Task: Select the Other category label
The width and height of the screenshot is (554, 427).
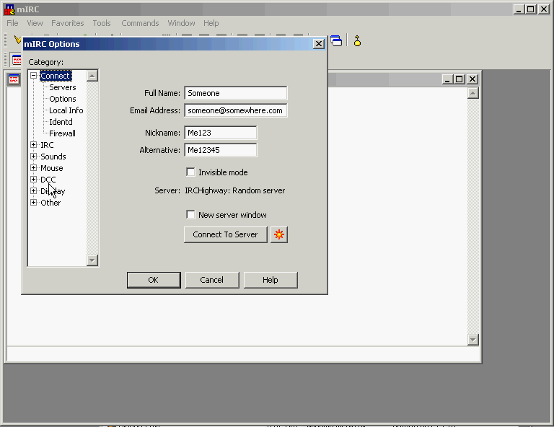Action: tap(50, 203)
